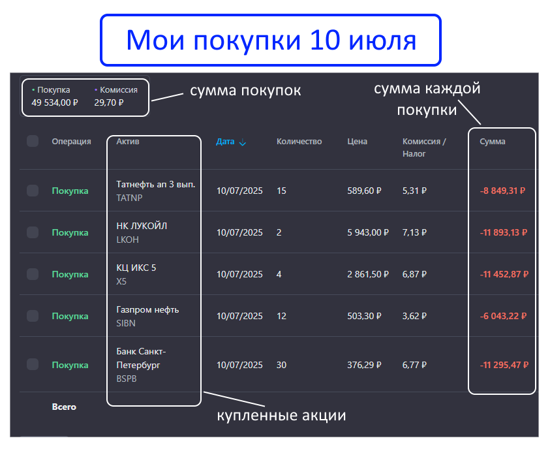Click the Операция column header
The width and height of the screenshot is (550, 451).
click(72, 142)
